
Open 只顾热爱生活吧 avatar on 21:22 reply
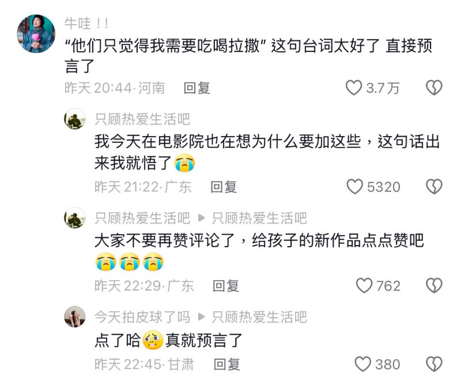tap(75, 119)
